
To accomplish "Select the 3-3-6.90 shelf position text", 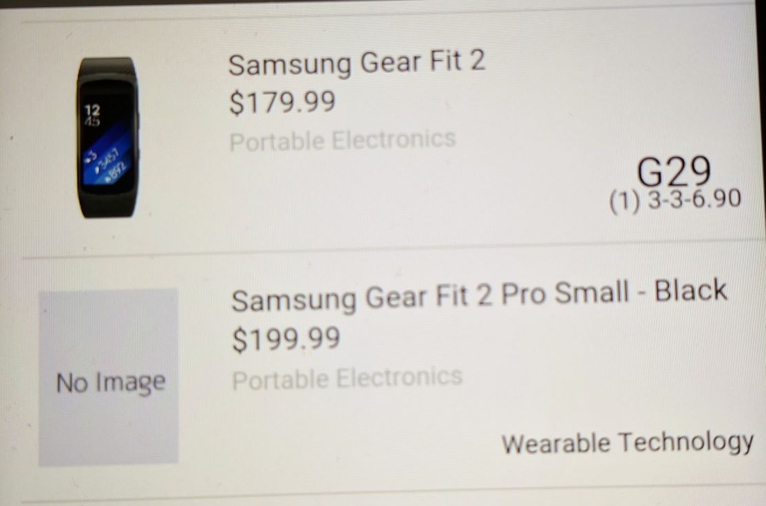I will point(694,199).
